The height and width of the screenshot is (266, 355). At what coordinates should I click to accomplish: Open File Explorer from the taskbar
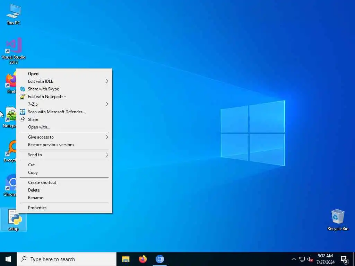click(x=125, y=259)
